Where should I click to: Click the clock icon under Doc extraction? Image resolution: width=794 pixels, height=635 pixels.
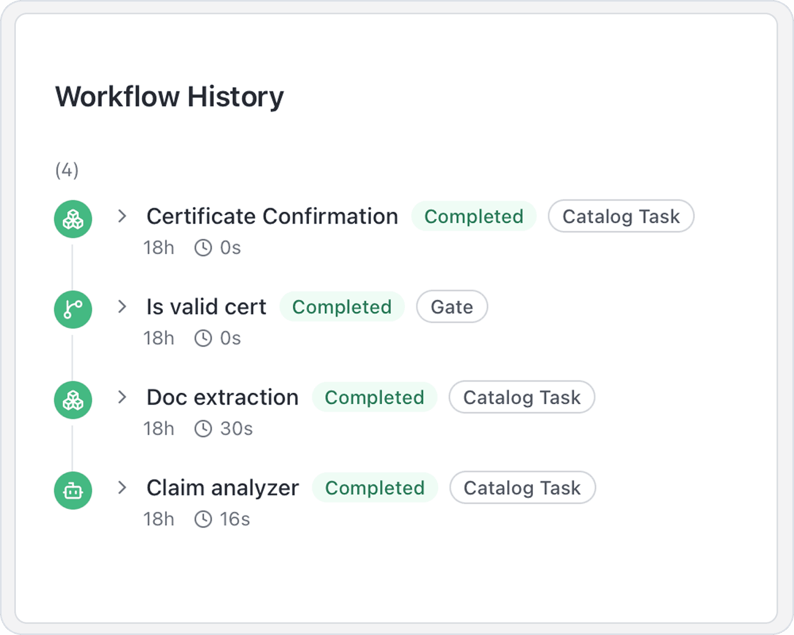click(203, 429)
